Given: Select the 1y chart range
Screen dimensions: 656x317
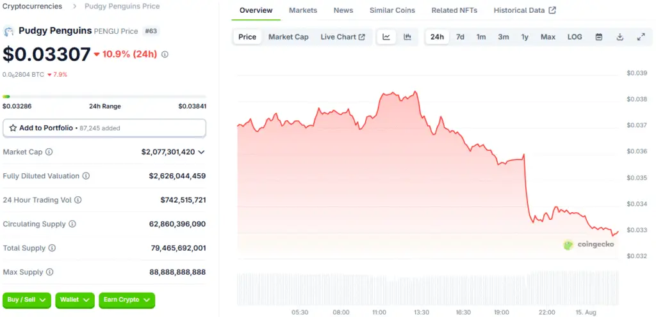Looking at the screenshot, I should pos(525,37).
